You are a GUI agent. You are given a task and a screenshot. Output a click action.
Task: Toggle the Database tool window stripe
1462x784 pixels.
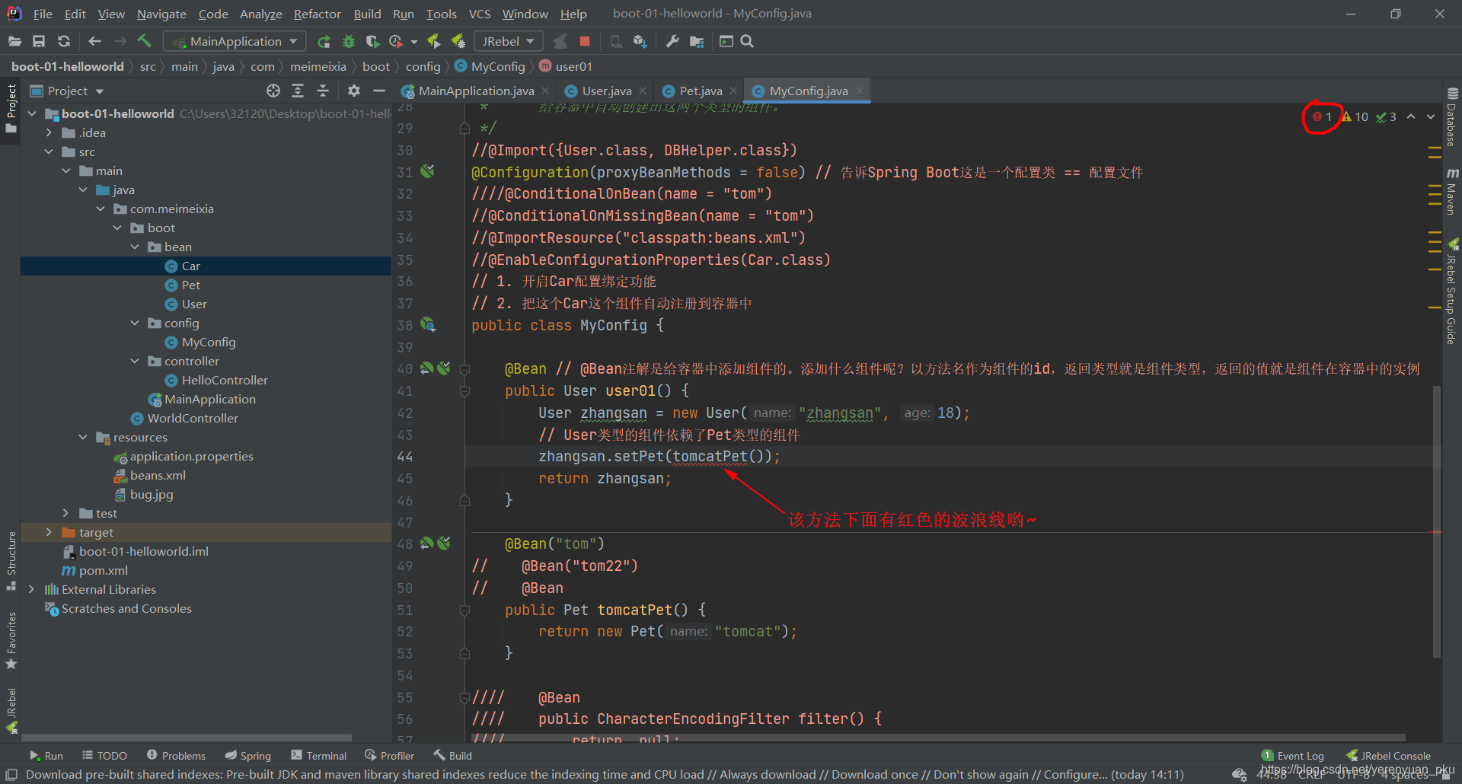coord(1452,117)
